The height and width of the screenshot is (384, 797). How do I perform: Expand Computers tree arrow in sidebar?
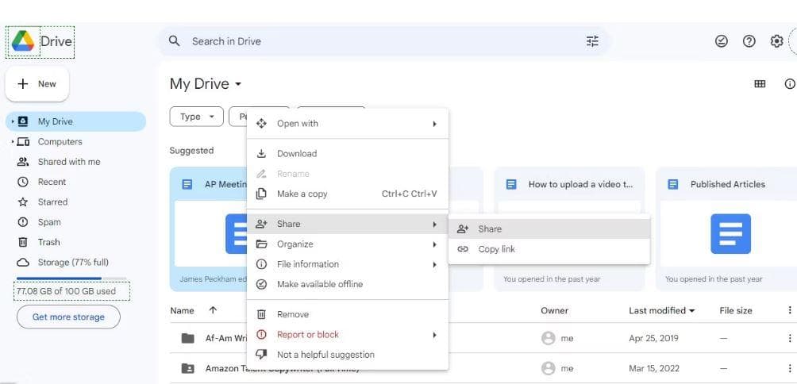13,142
